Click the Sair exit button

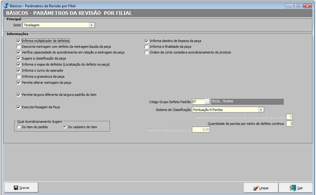(296, 188)
